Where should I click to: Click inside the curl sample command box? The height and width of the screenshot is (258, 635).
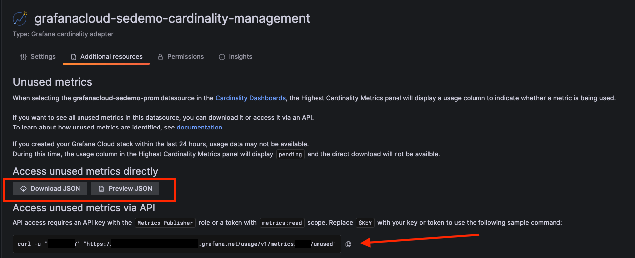pyautogui.click(x=177, y=244)
